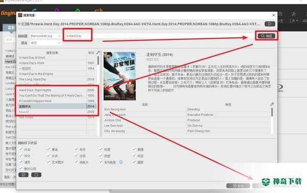The height and width of the screenshot is (193, 307).
Task: Click role cell 'Park Chang-min'
Action: tap(199, 131)
